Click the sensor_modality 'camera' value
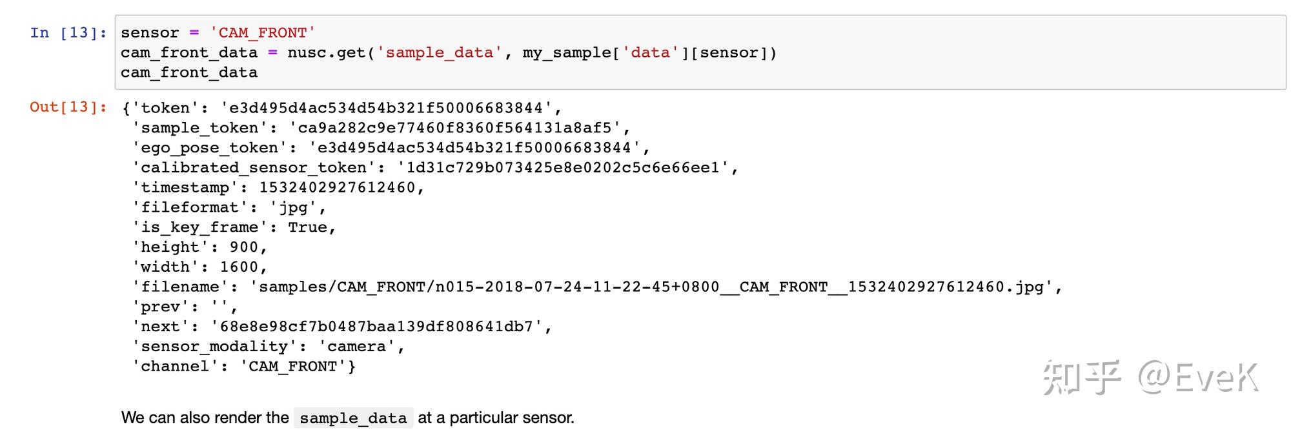The image size is (1291, 430). coord(356,347)
